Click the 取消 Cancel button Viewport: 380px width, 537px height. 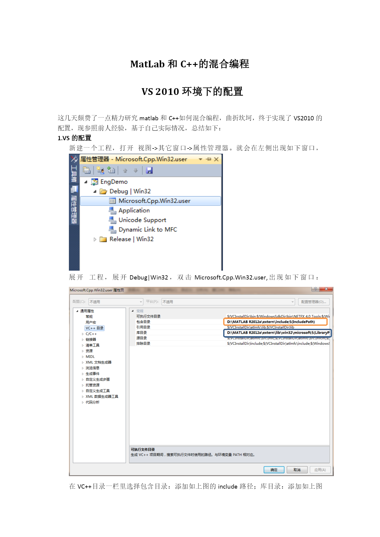297,470
